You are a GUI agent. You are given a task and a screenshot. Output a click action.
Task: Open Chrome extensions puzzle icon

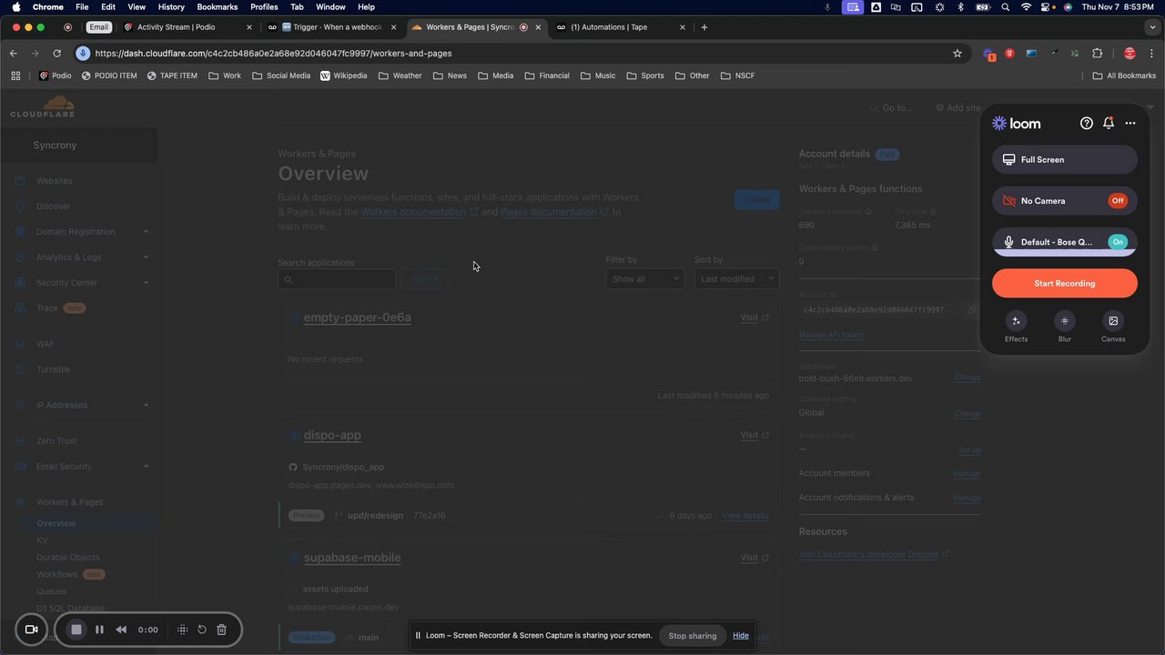[1097, 54]
